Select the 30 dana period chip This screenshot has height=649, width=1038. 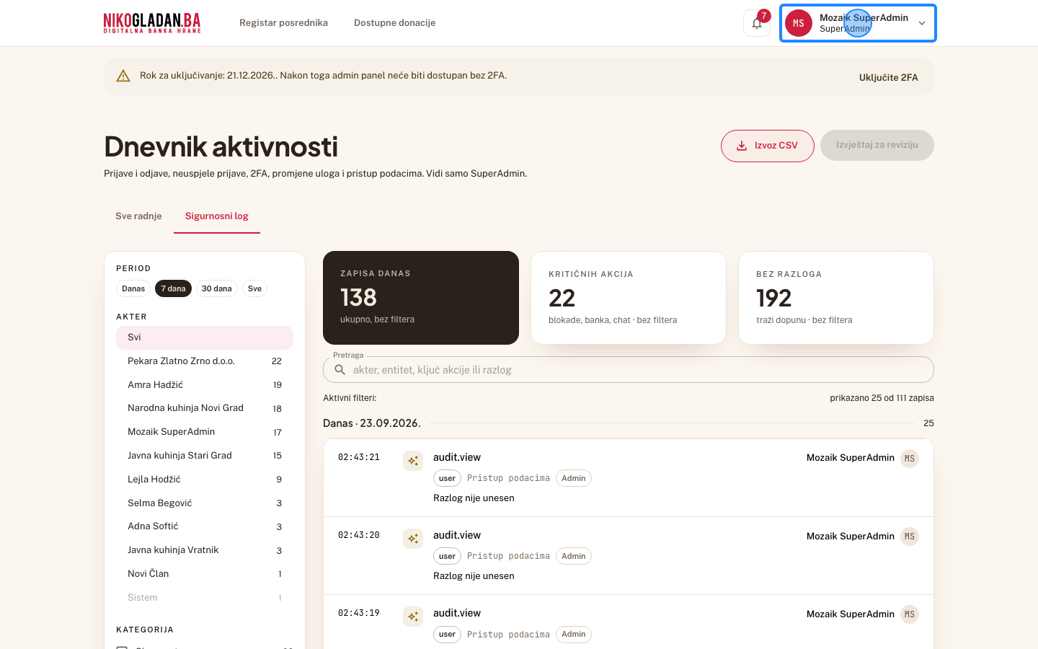tap(217, 288)
